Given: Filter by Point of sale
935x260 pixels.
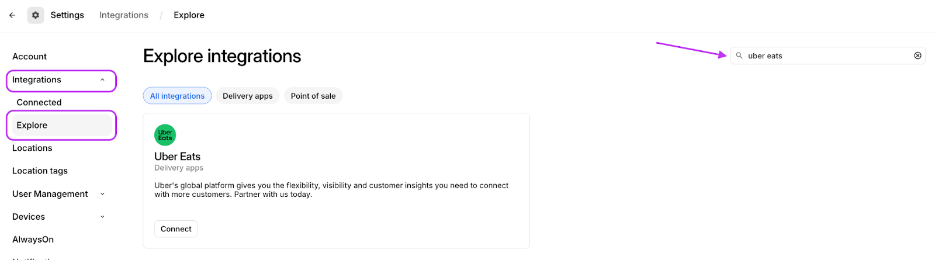Looking at the screenshot, I should click(x=313, y=96).
